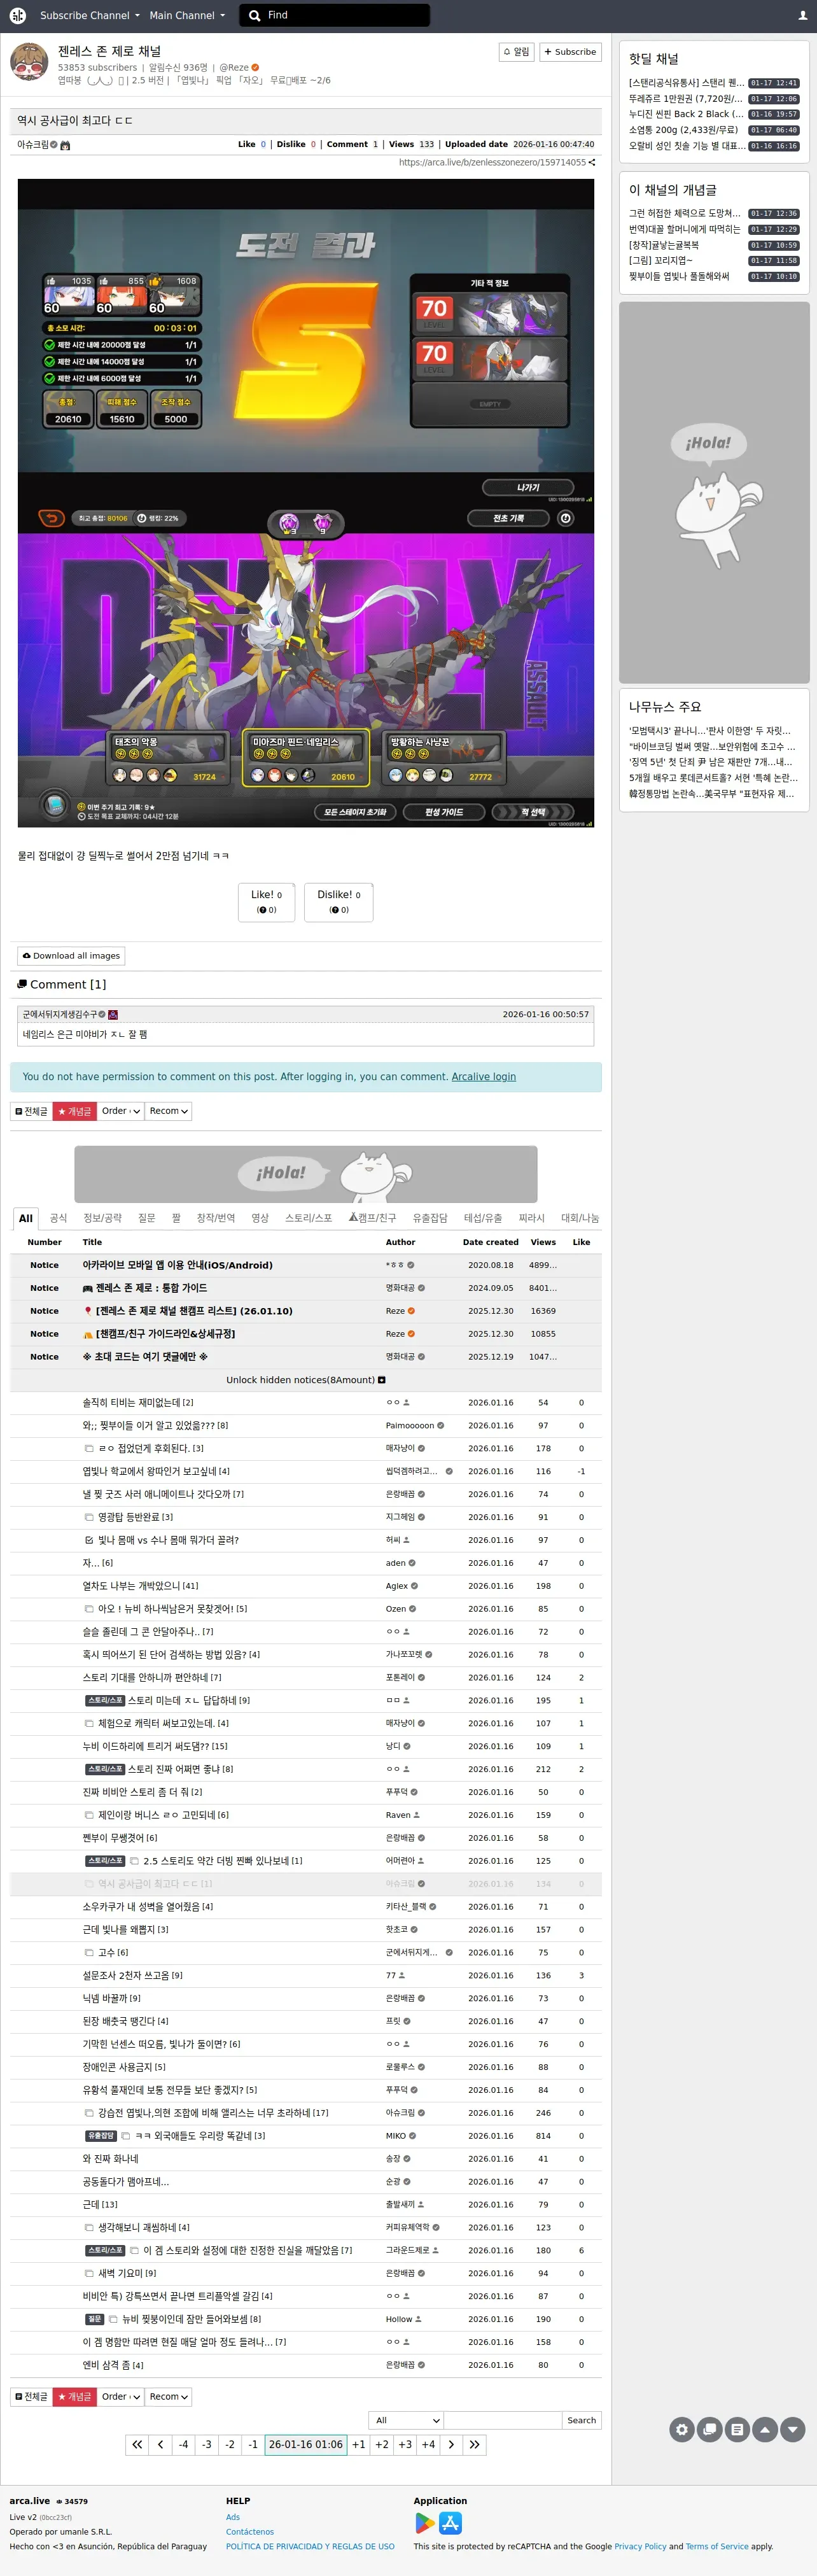Viewport: 817px width, 2576px height.
Task: Open the Privacy Policy link
Action: 640,2546
